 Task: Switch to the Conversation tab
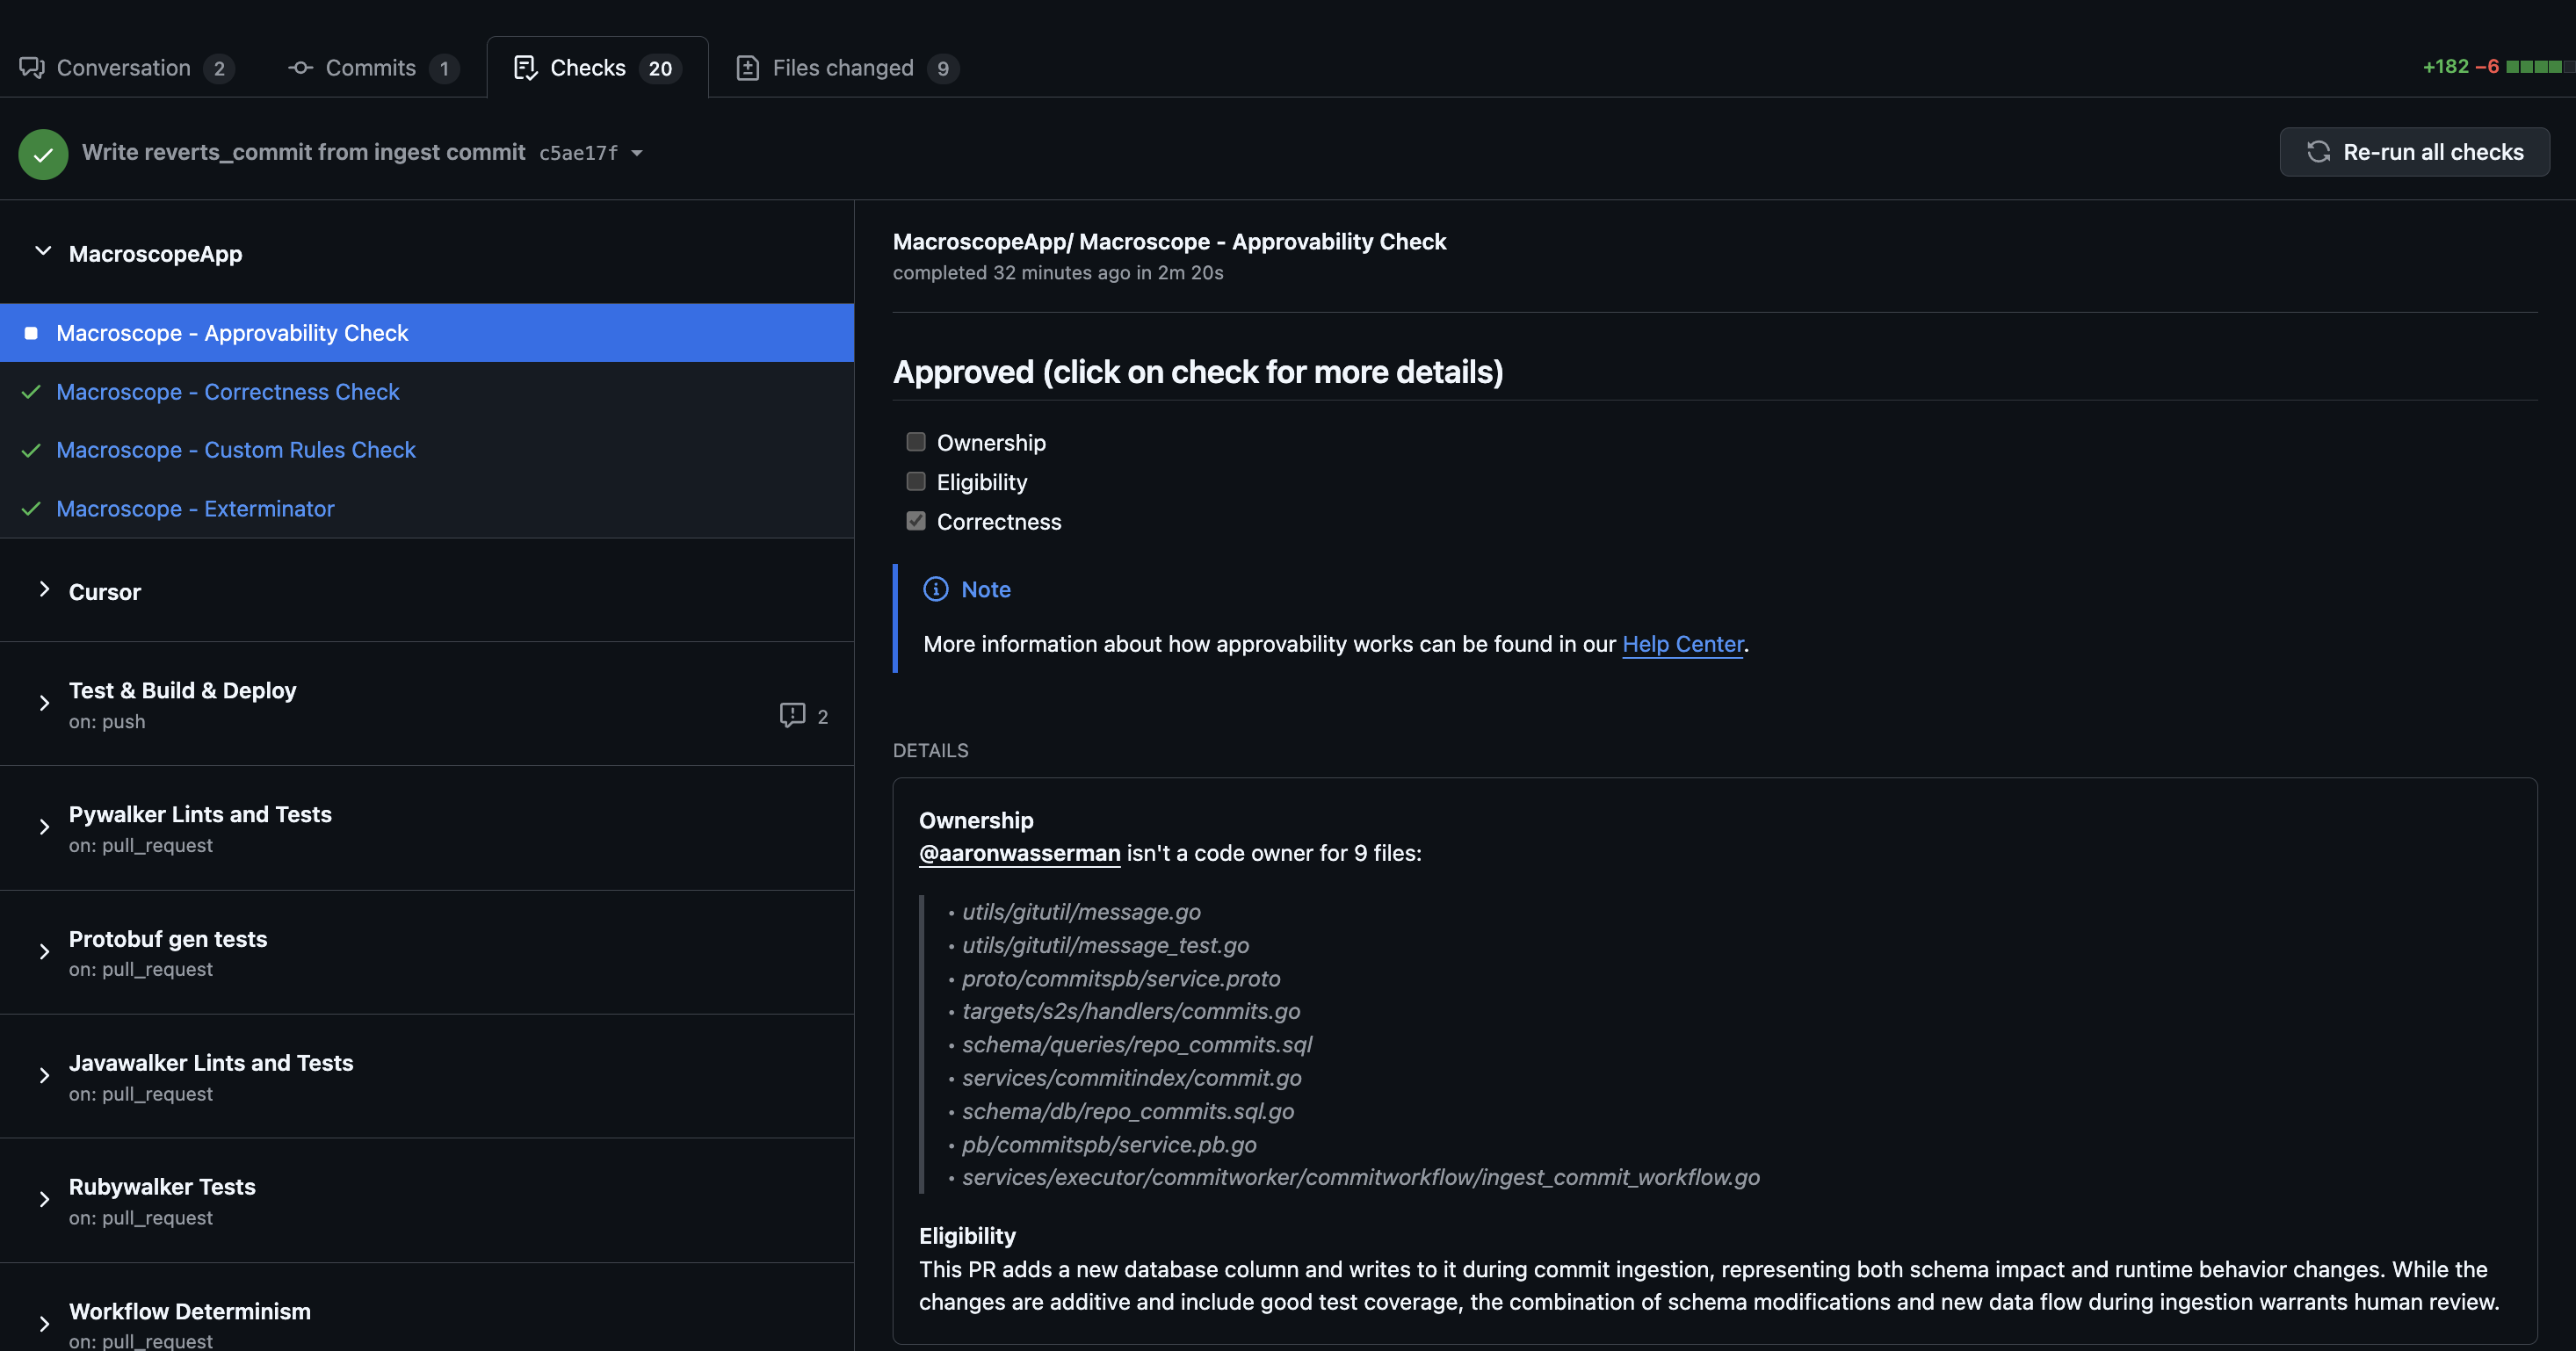123,68
